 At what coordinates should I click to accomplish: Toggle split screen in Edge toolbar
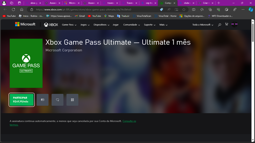194,9
